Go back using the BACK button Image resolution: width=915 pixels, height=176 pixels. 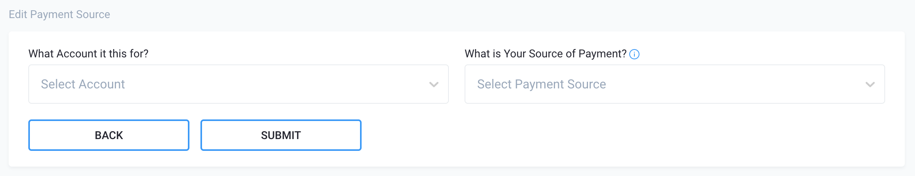tap(109, 135)
